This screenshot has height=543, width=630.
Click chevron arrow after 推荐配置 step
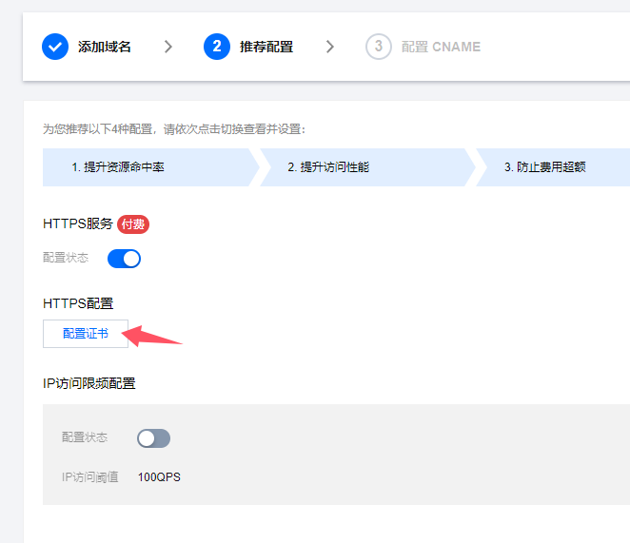tap(330, 47)
